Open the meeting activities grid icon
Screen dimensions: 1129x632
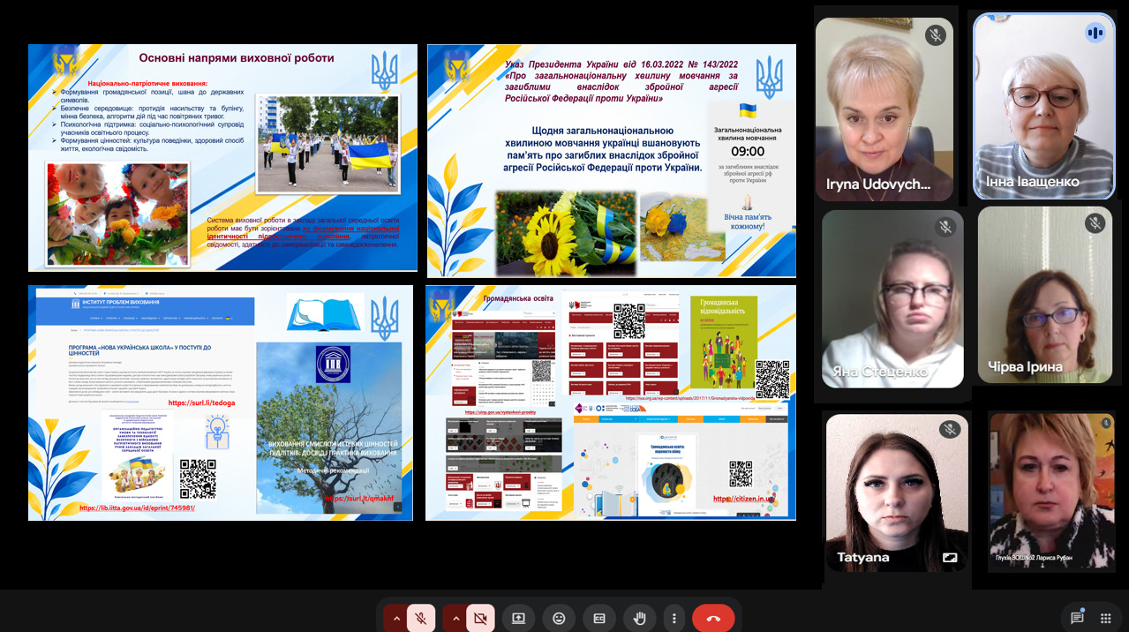pos(1105,618)
